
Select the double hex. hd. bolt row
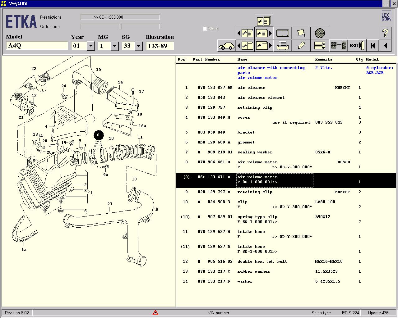286,261
